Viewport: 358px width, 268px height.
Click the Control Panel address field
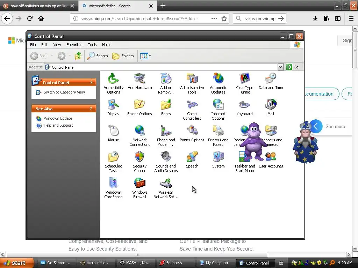point(161,67)
